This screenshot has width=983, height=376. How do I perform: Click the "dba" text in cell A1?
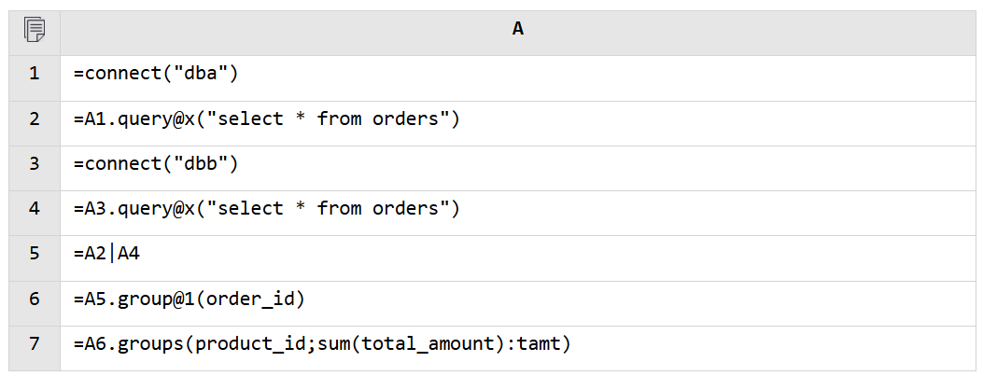tap(202, 74)
